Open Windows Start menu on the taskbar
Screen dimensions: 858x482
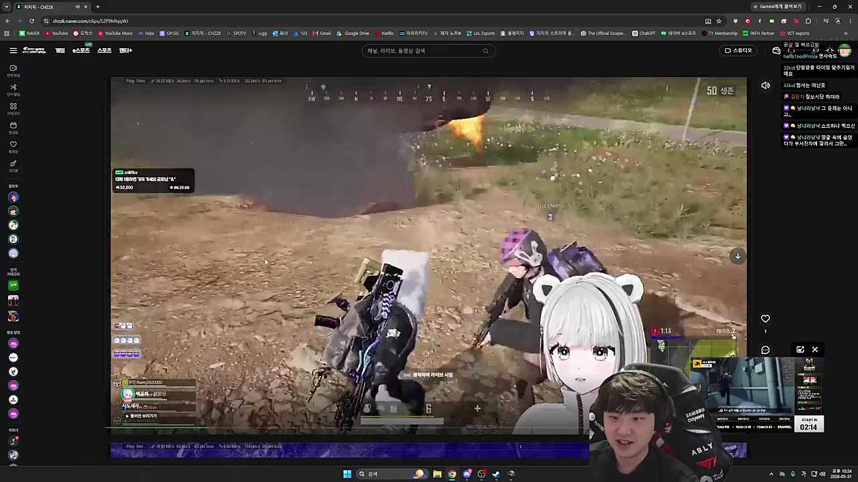point(347,474)
